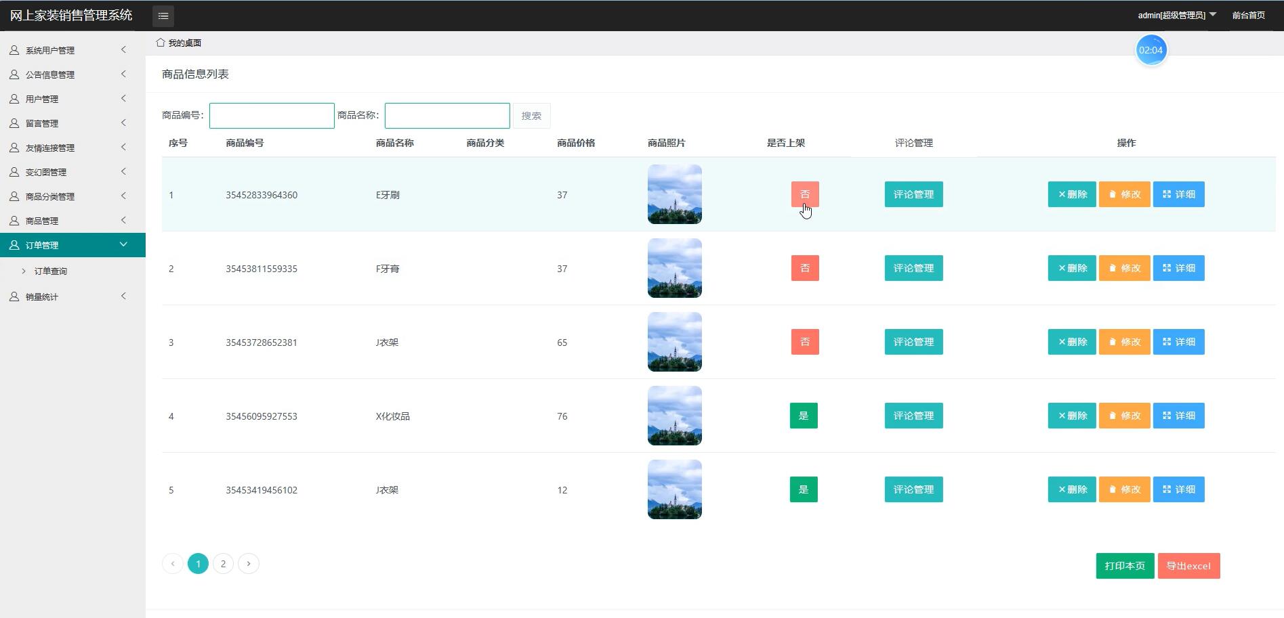The height and width of the screenshot is (618, 1284).
Task: Click the user icon next to 销量统计
Action: click(x=14, y=296)
